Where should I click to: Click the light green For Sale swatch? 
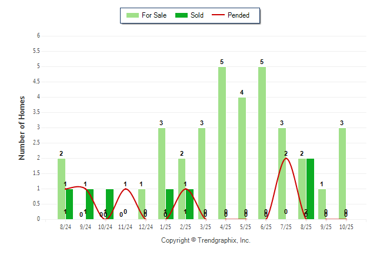click(132, 15)
